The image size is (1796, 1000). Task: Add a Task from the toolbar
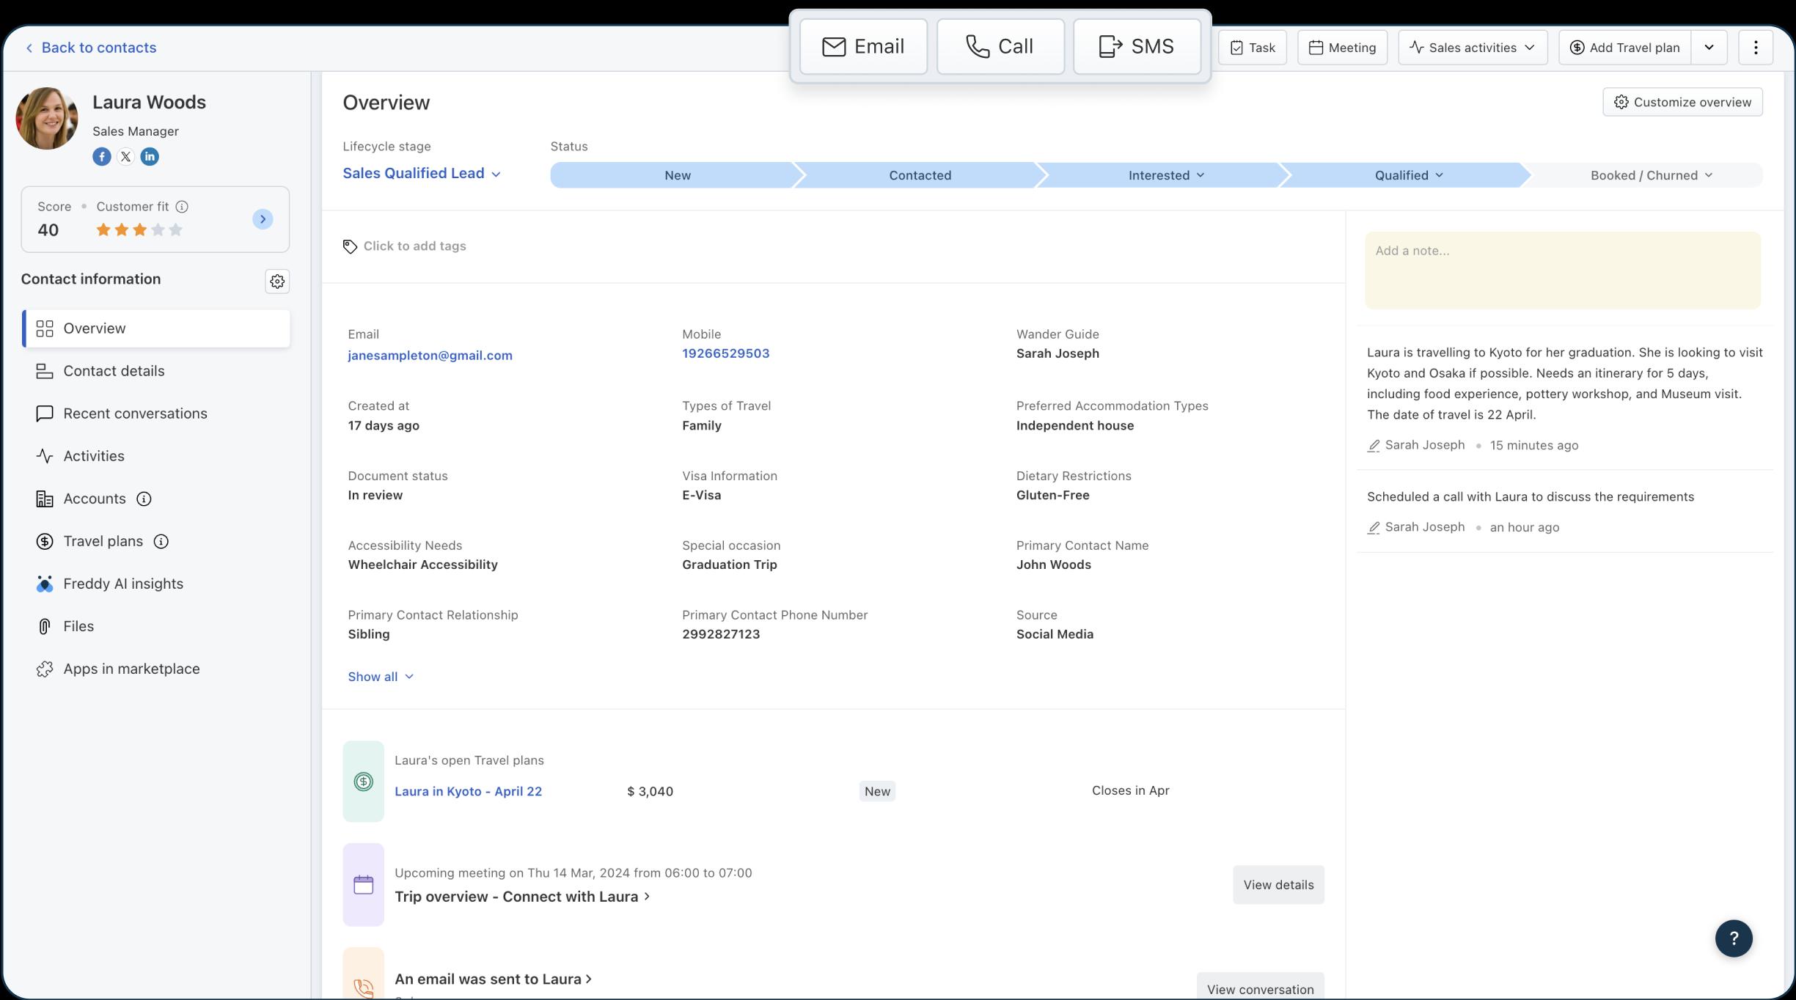(1253, 48)
